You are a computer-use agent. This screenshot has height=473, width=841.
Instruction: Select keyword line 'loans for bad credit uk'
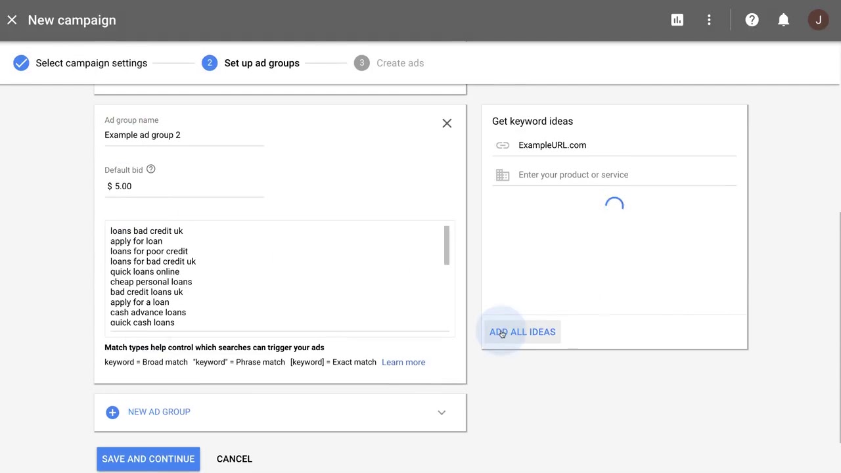pyautogui.click(x=153, y=261)
